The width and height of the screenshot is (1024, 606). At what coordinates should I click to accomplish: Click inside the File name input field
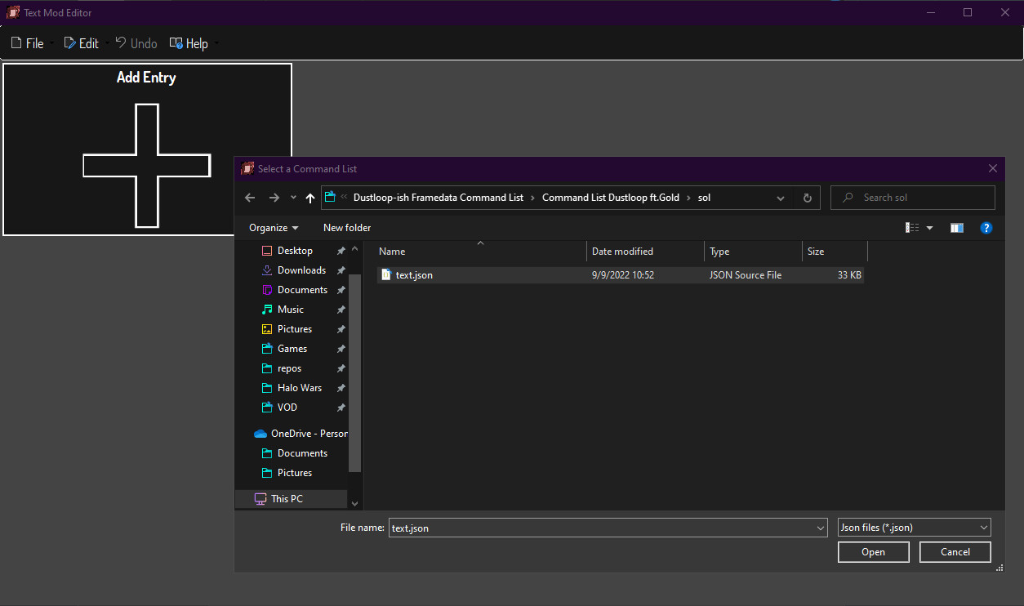pyautogui.click(x=572, y=528)
